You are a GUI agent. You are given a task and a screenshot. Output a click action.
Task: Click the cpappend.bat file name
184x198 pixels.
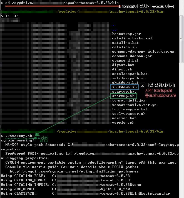click(x=125, y=60)
